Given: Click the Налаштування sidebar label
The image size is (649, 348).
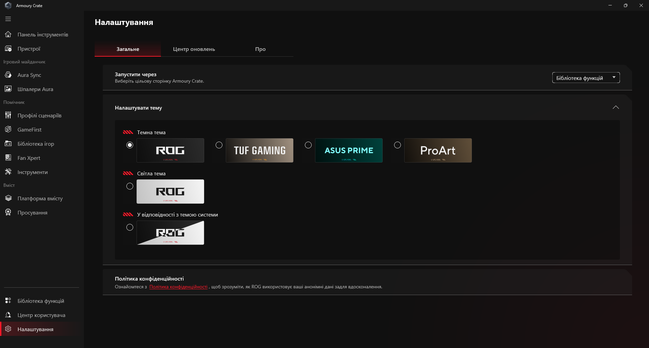Looking at the screenshot, I should click(x=35, y=329).
